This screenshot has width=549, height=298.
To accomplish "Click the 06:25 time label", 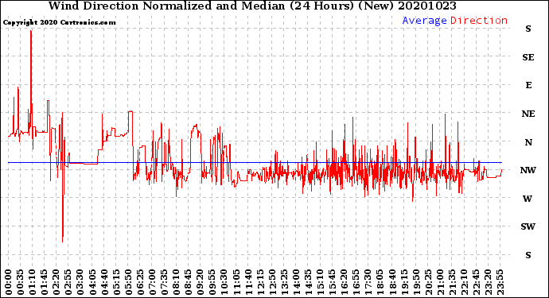I will 140,282.
